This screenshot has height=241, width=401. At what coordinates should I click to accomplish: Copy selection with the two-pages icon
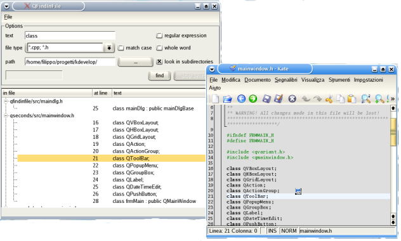pos(340,99)
